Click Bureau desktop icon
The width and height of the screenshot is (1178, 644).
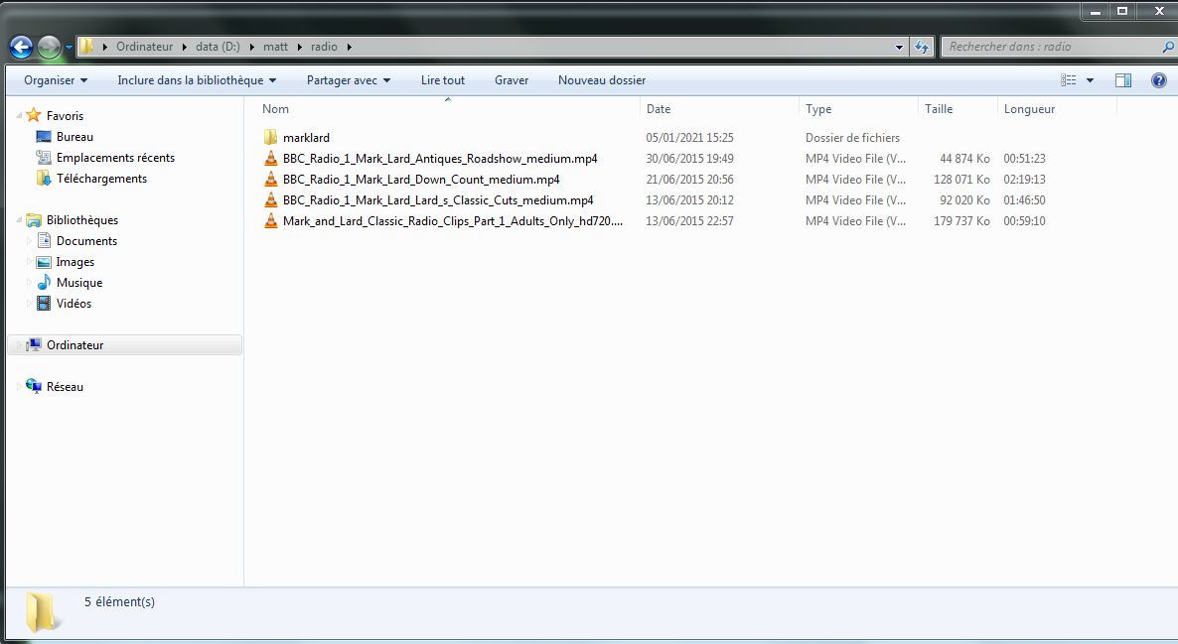(x=44, y=137)
